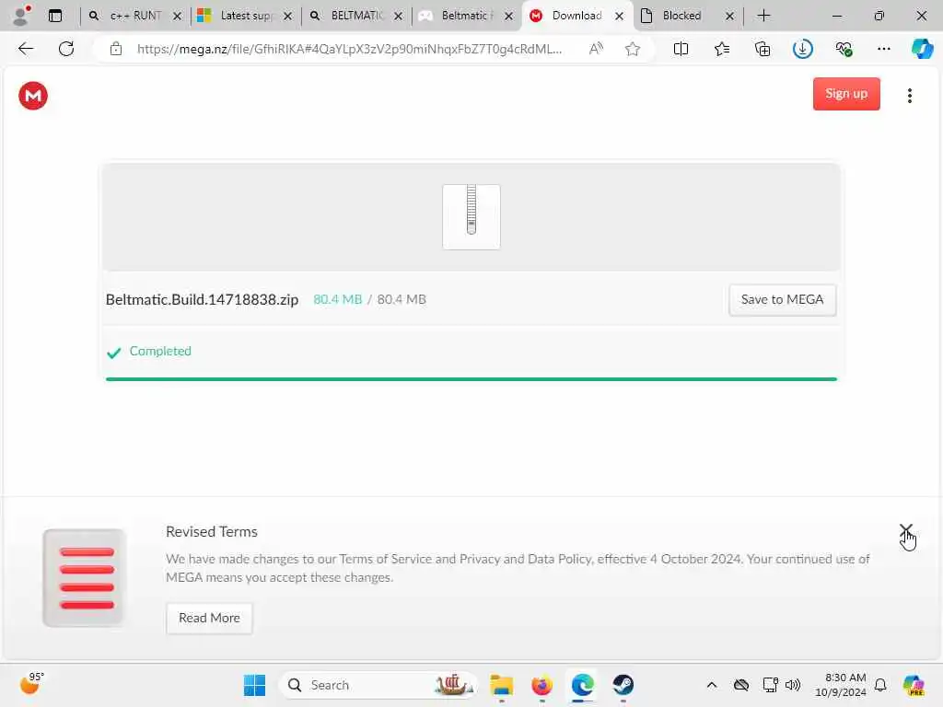Click the zip file preview icon
Image resolution: width=943 pixels, height=707 pixels.
pyautogui.click(x=471, y=216)
